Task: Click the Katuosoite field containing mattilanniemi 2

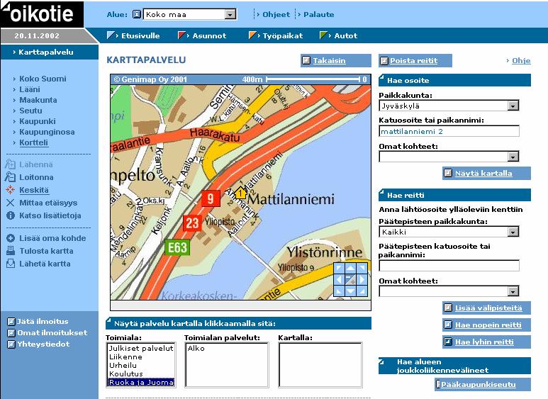Action: click(x=449, y=131)
